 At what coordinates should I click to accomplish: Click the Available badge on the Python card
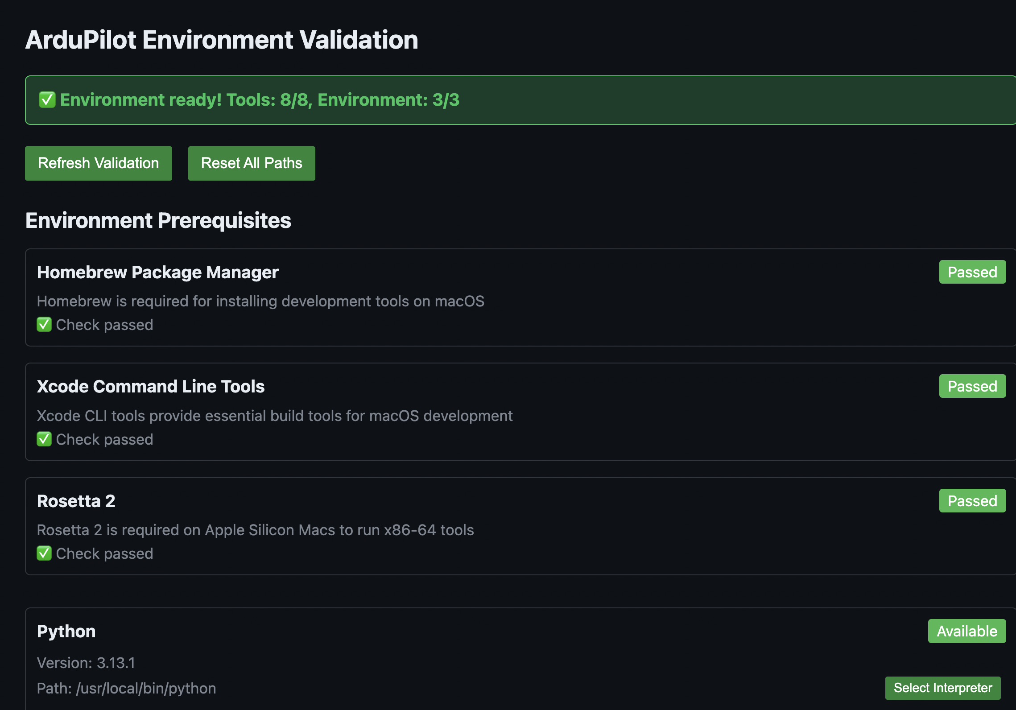[966, 631]
